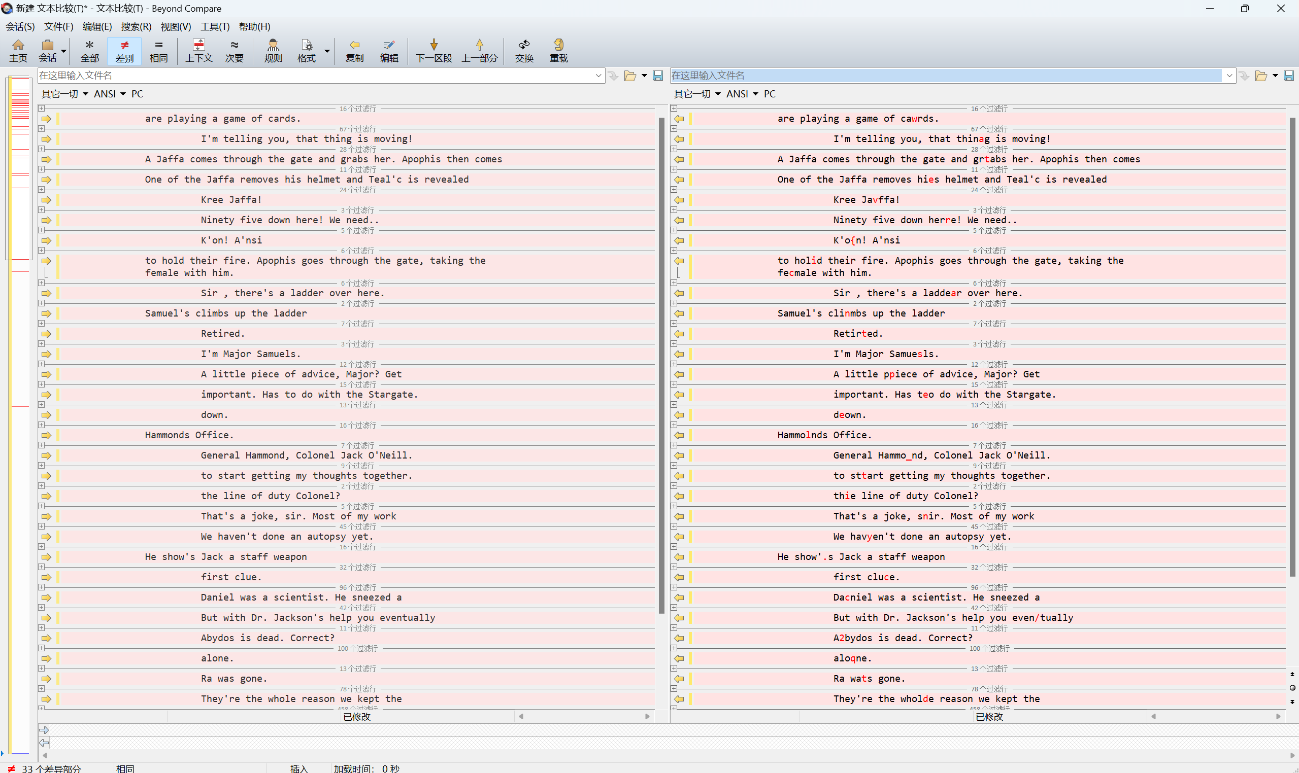Open the 会话(S) menu

tap(20, 26)
